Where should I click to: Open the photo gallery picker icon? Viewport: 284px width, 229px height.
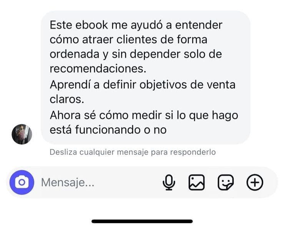point(197,182)
